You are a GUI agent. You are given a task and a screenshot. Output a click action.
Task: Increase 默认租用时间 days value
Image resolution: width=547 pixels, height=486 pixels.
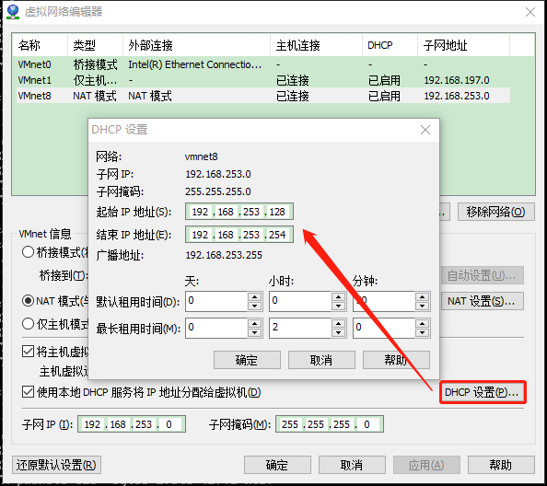tap(255, 297)
